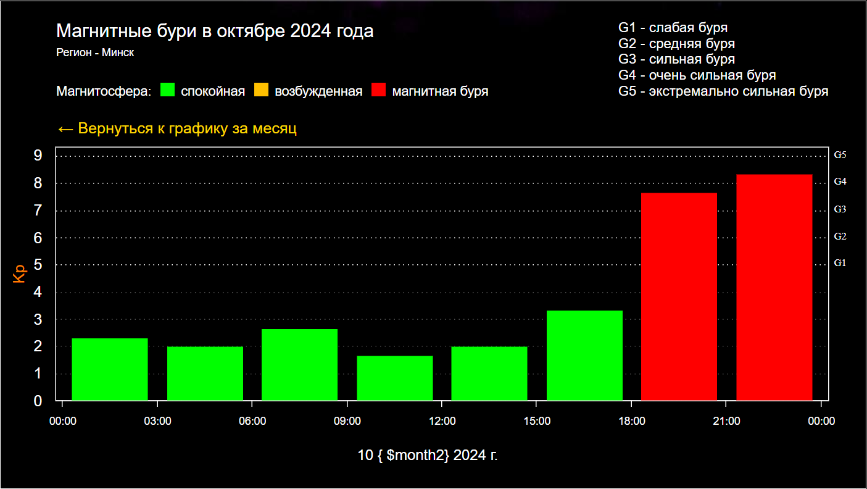Click the chart title about October 2024
This screenshot has height=489, width=867.
(x=215, y=31)
